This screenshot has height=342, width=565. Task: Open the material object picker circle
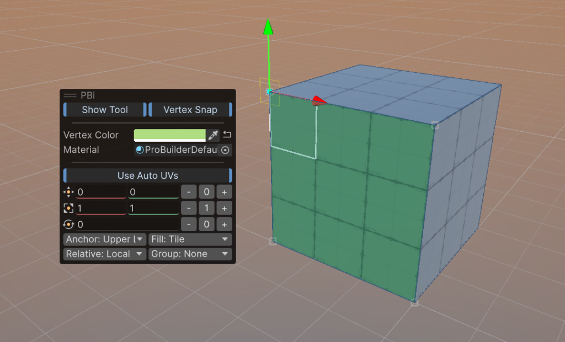[x=225, y=150]
